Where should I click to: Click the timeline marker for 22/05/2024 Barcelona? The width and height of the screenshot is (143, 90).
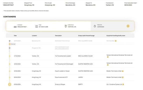tap(10, 41)
